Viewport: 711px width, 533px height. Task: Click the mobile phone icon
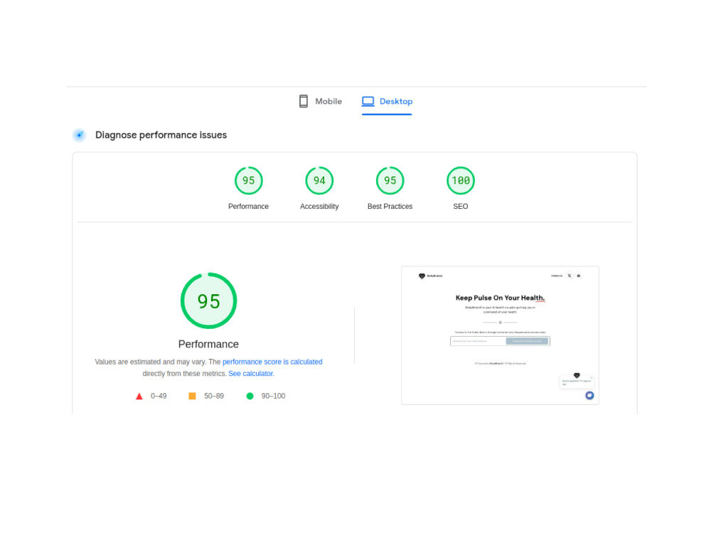click(x=304, y=102)
